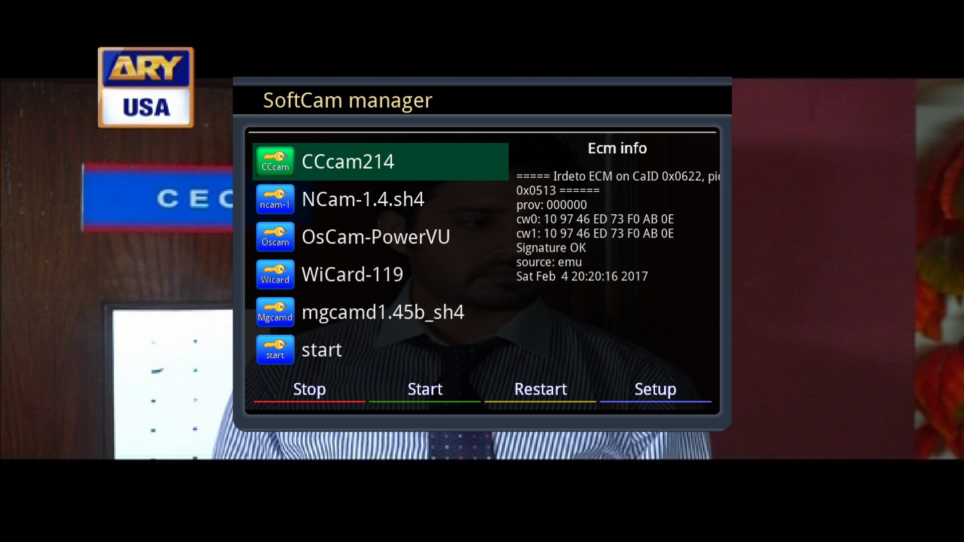Click the SoftCam manager title
The width and height of the screenshot is (964, 542).
point(347,100)
